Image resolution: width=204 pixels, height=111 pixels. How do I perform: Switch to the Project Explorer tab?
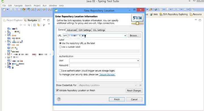13,20
